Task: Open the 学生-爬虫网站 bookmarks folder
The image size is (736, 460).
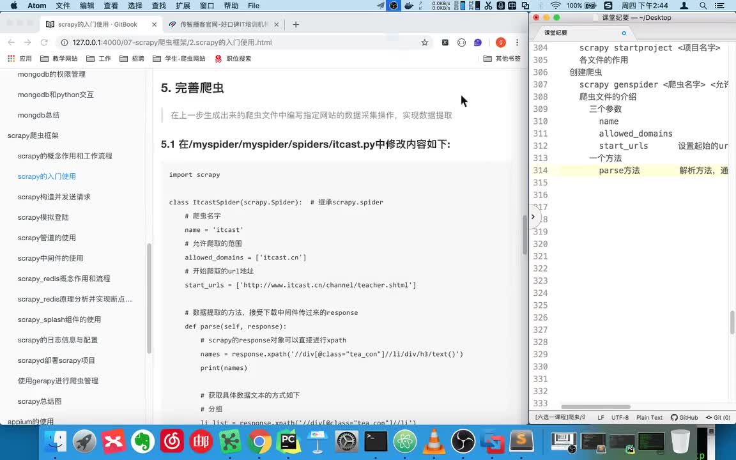Action: tap(179, 59)
